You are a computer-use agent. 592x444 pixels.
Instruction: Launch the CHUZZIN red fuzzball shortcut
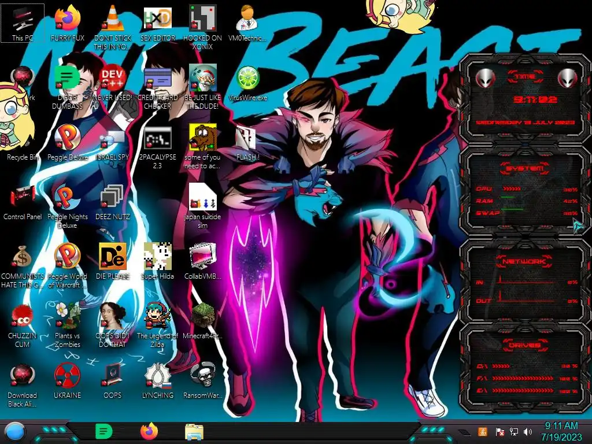[23, 326]
